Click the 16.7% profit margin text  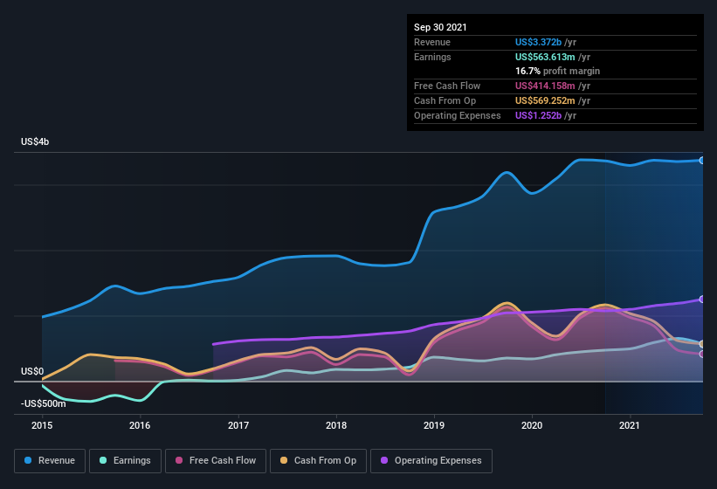[x=557, y=71]
